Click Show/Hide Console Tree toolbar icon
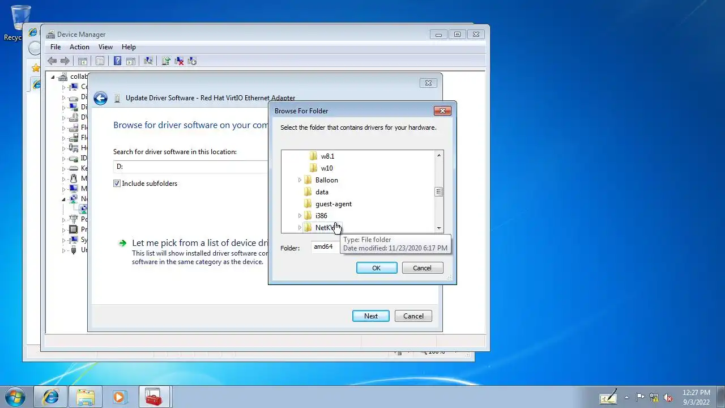The height and width of the screenshot is (408, 725). [x=83, y=61]
